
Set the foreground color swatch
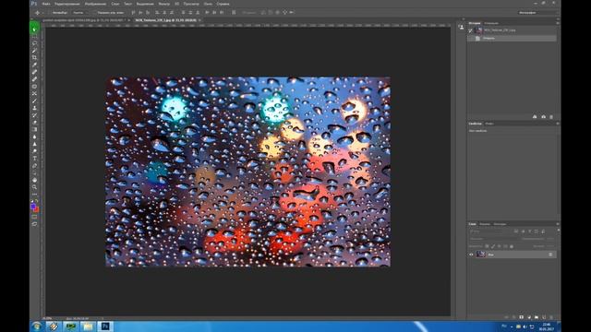[33, 207]
